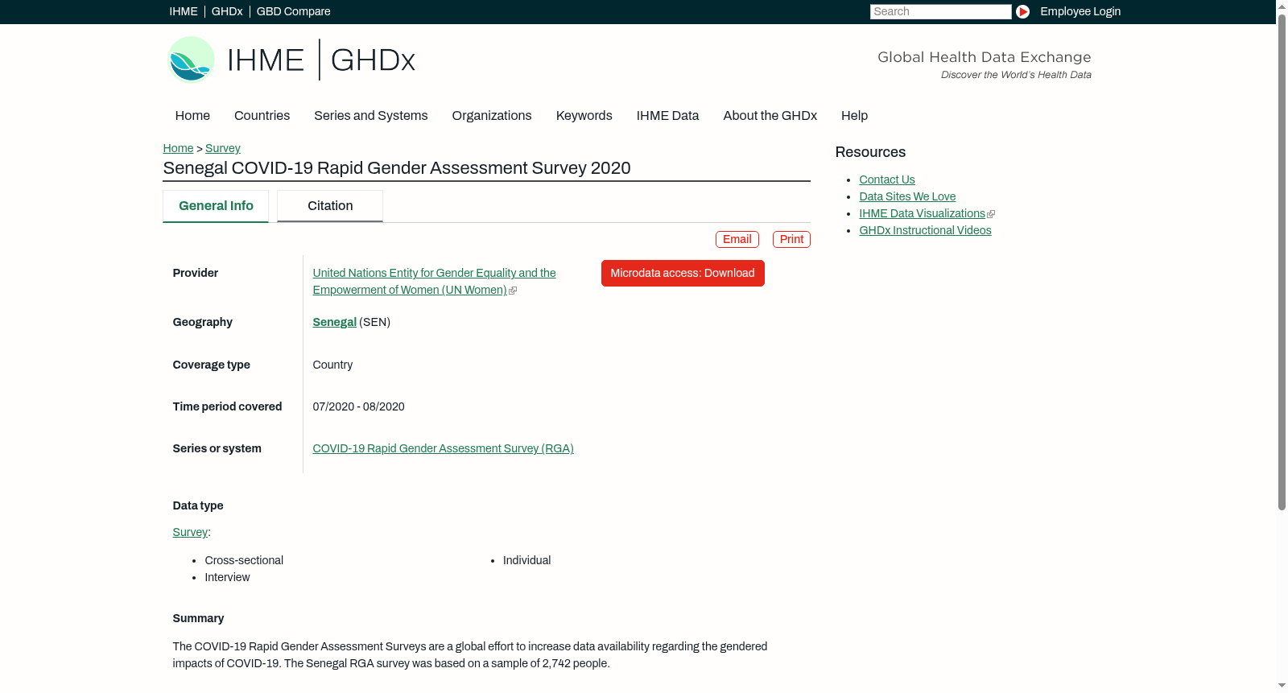1288x693 pixels.
Task: Open the Series and Systems menu
Action: 370,115
